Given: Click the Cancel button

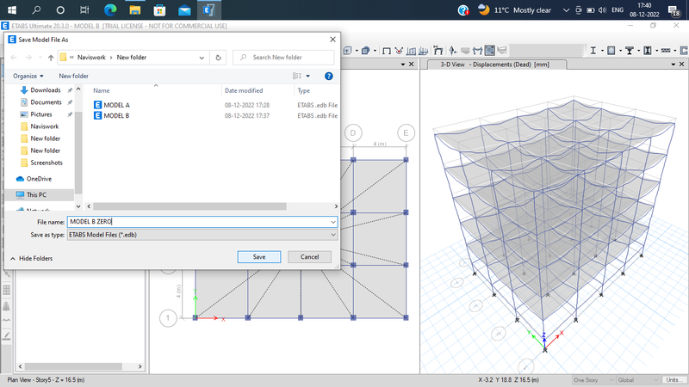Looking at the screenshot, I should 309,256.
